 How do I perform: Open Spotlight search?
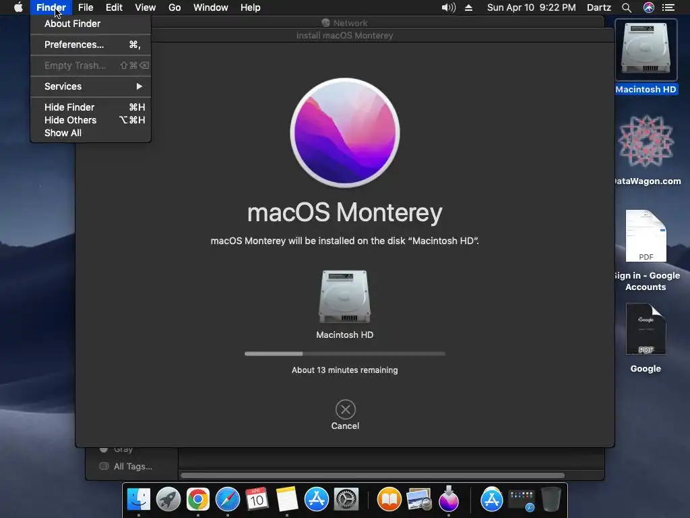tap(627, 7)
